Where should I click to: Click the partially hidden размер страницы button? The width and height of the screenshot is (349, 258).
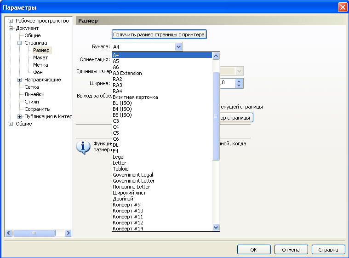point(236,118)
